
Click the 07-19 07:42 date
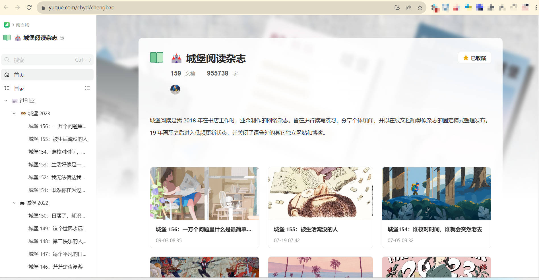287,241
